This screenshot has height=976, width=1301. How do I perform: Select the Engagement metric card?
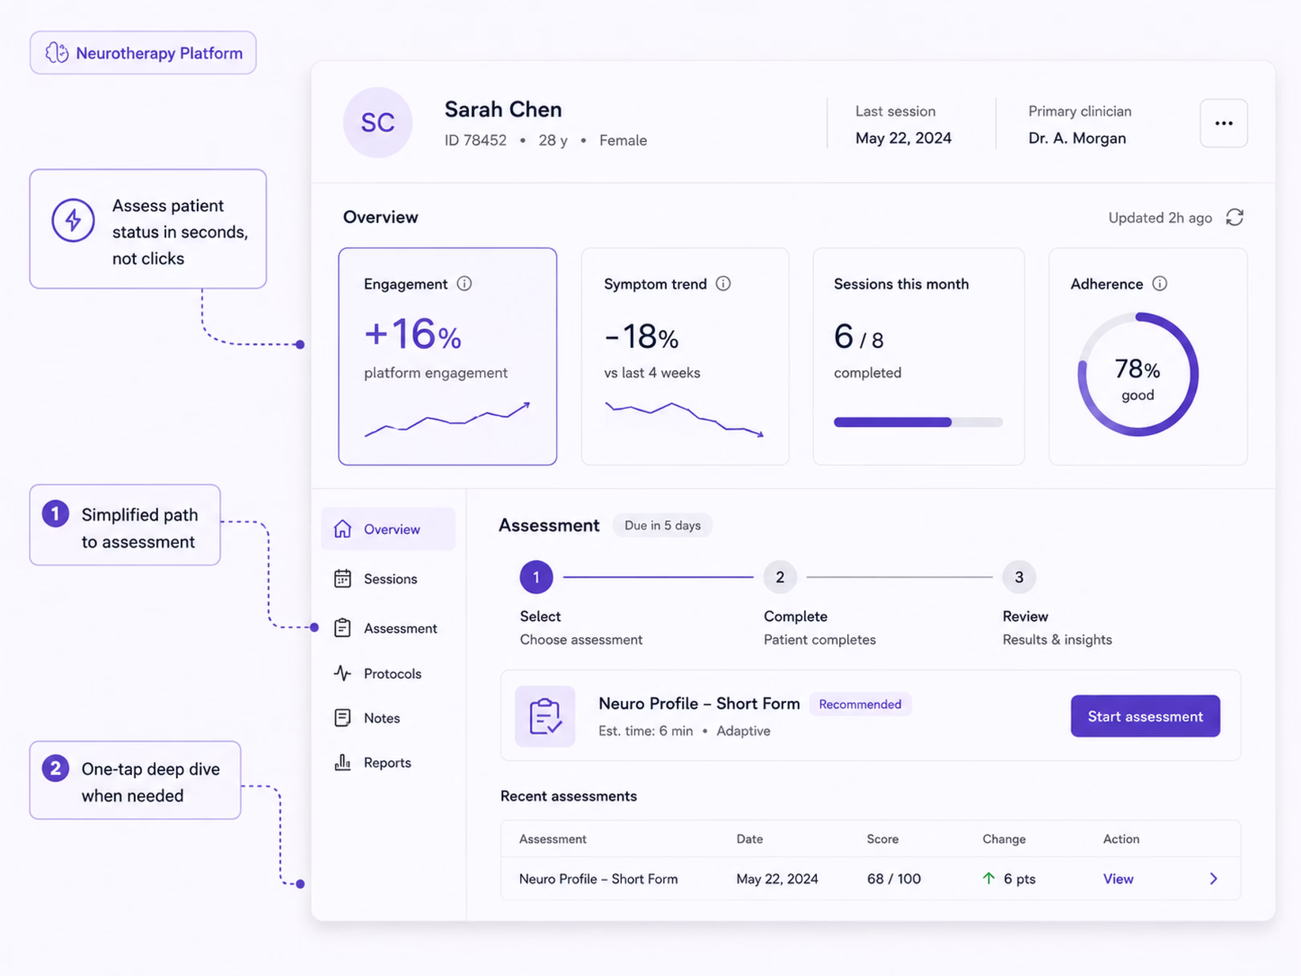coord(448,356)
